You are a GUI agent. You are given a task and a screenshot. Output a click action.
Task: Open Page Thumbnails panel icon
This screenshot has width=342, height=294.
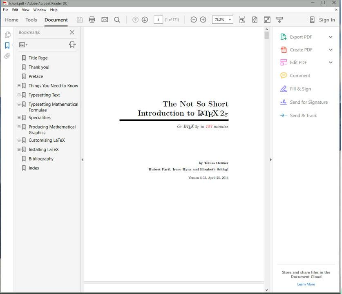point(7,35)
